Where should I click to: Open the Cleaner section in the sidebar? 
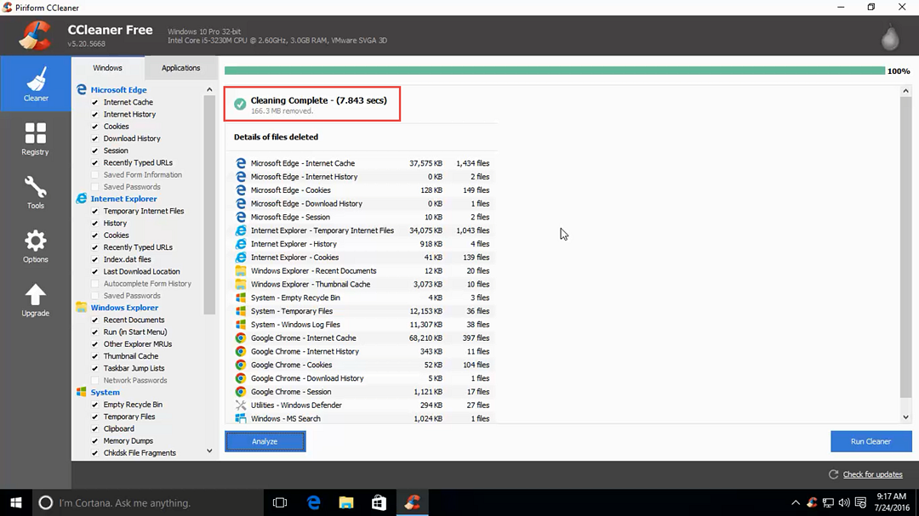click(35, 84)
